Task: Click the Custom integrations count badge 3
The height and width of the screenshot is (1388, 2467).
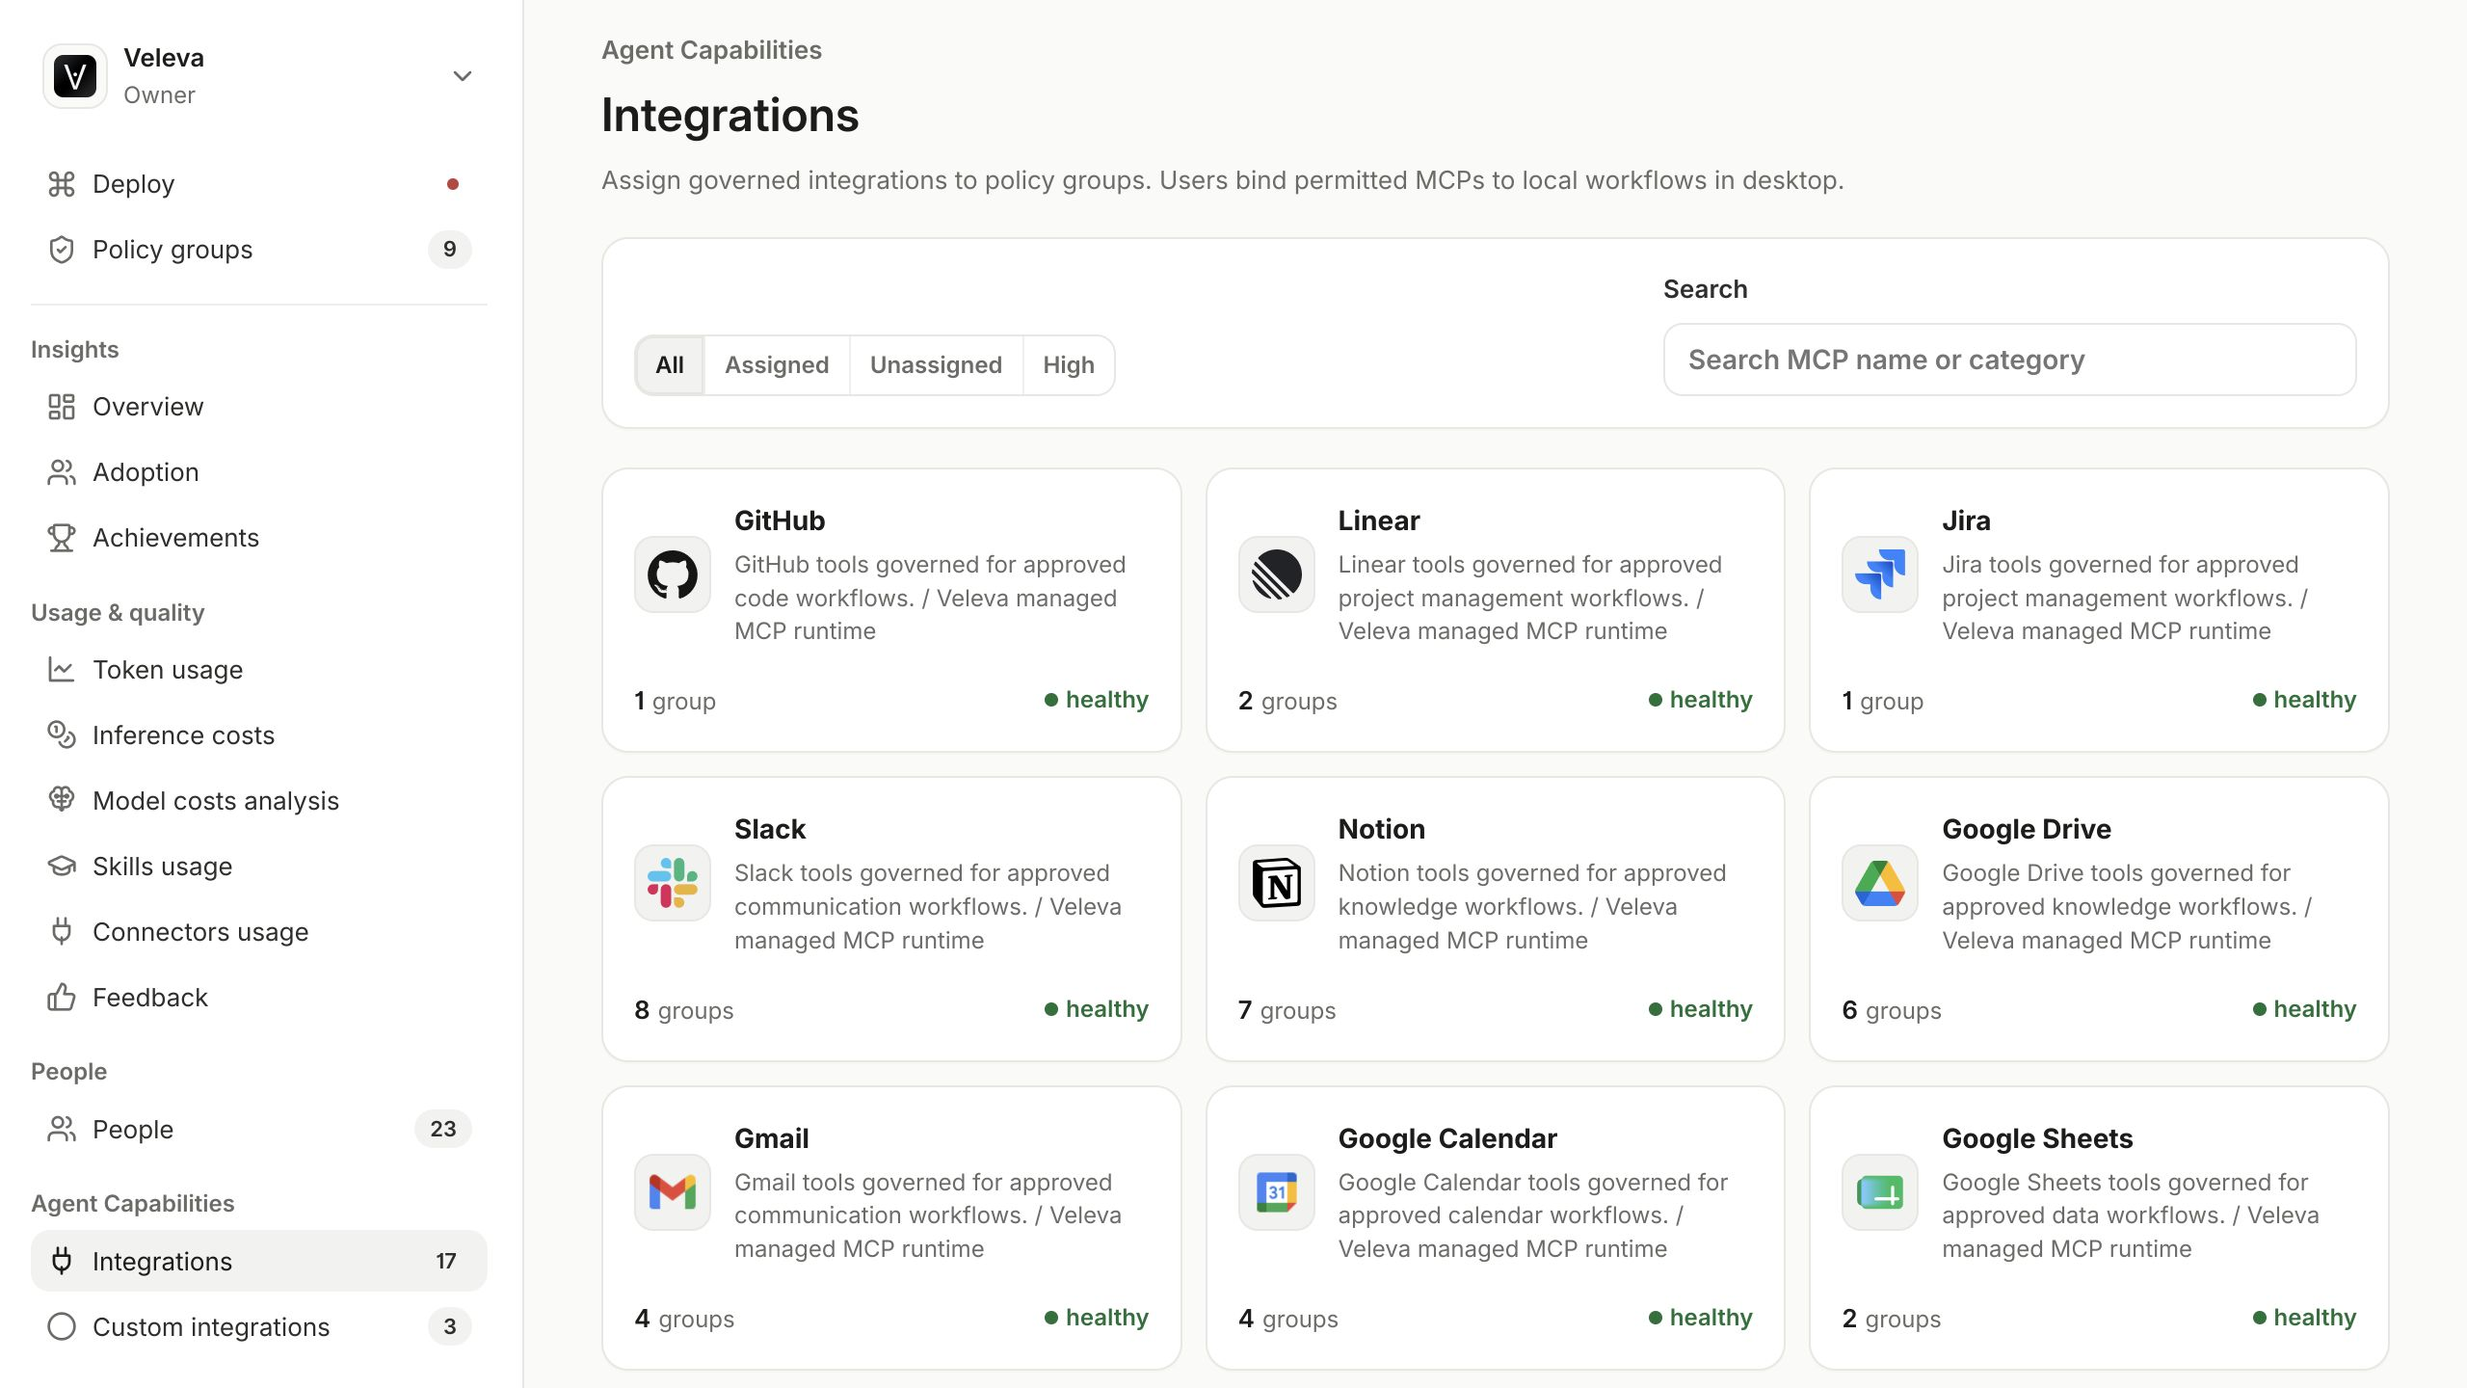Action: pos(449,1327)
